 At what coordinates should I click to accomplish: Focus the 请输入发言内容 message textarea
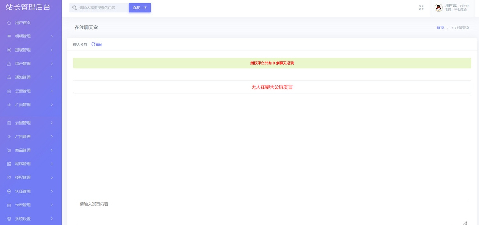click(271, 212)
